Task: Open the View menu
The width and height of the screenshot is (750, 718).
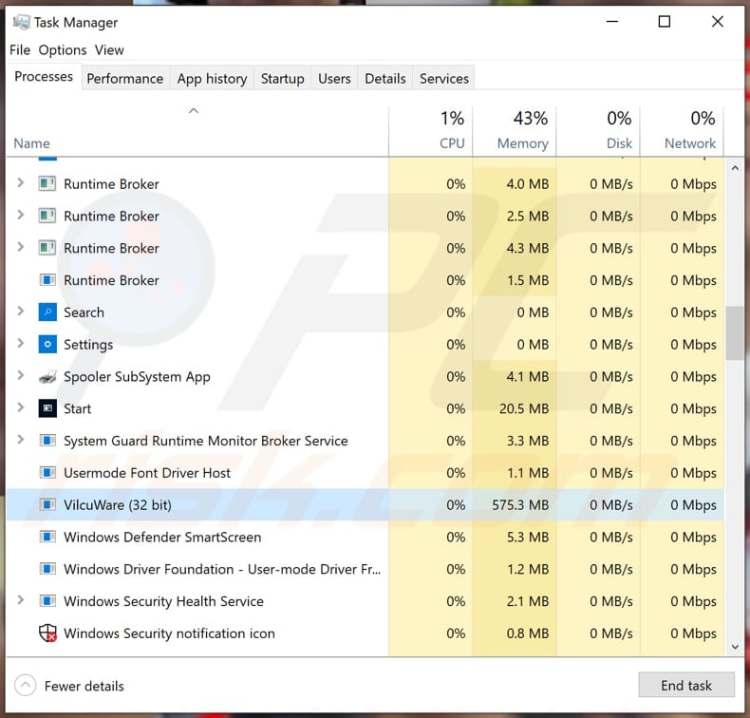Action: point(109,49)
